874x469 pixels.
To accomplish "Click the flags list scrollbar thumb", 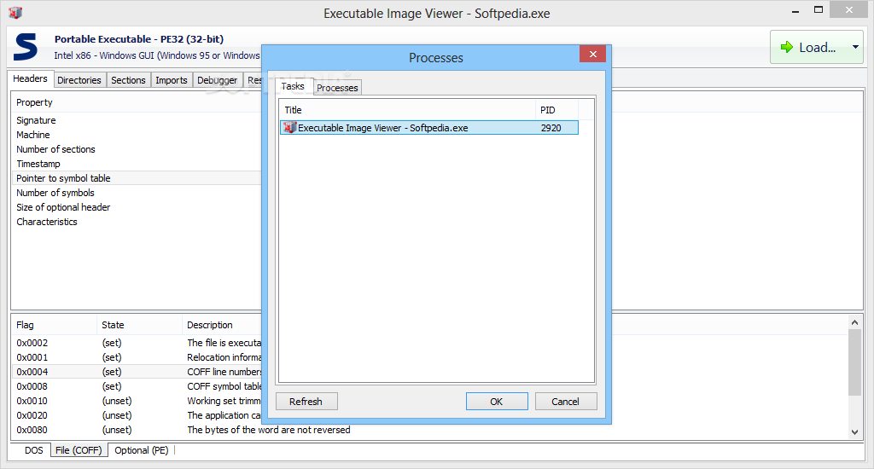I will pos(854,362).
